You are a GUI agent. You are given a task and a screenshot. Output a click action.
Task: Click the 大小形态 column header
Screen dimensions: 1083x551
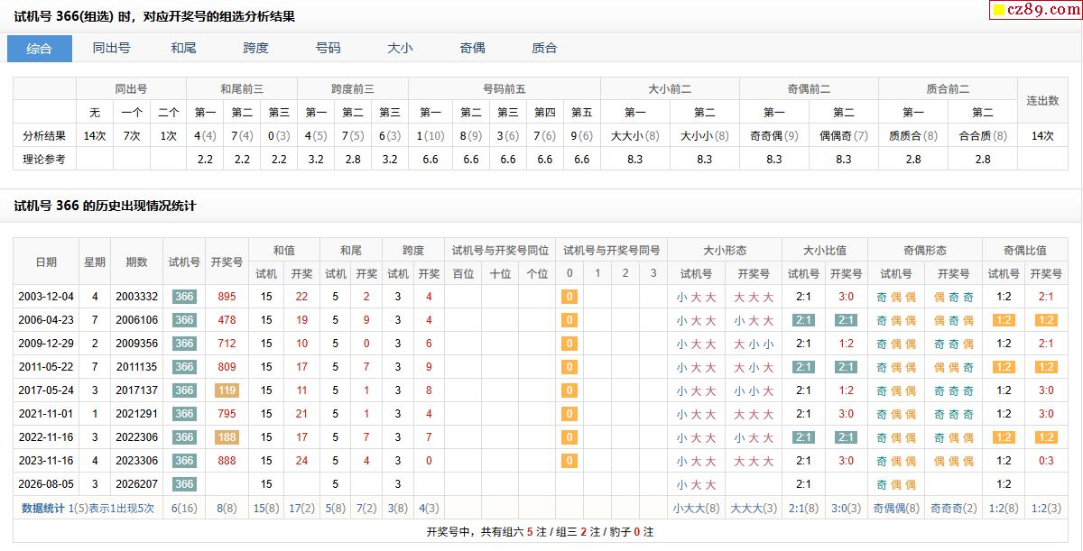point(725,250)
